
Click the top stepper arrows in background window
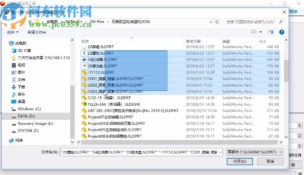[300, 125]
